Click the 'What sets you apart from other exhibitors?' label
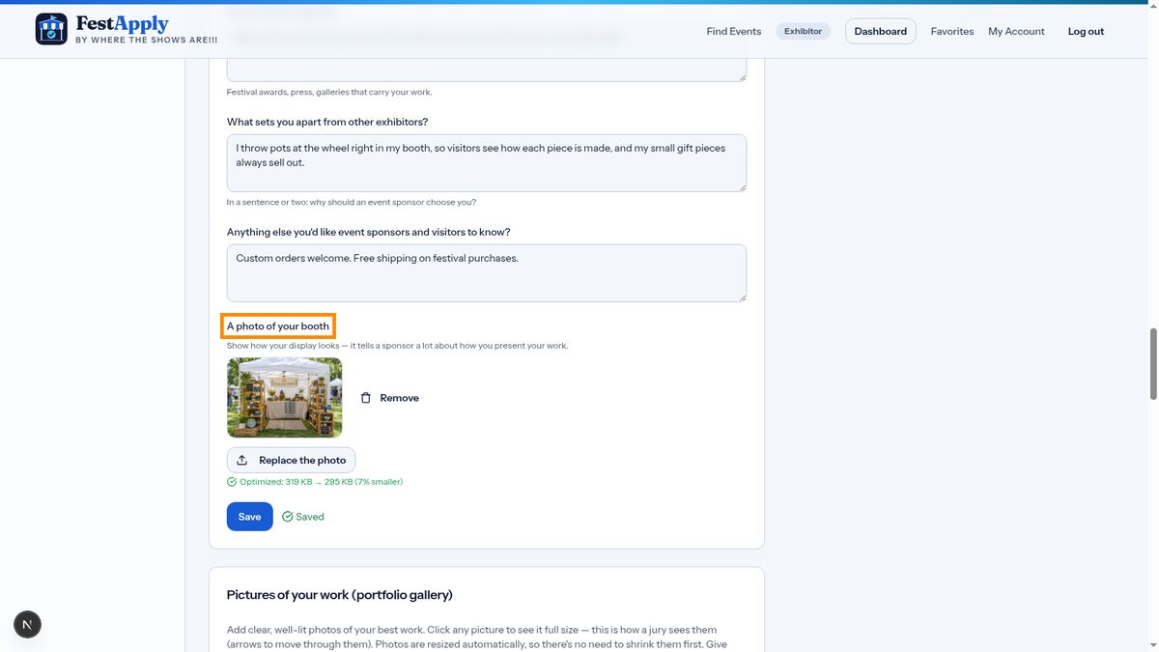1159x652 pixels. tap(327, 122)
